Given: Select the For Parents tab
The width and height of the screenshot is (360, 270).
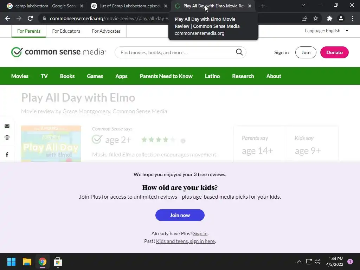Looking at the screenshot, I should tap(29, 31).
